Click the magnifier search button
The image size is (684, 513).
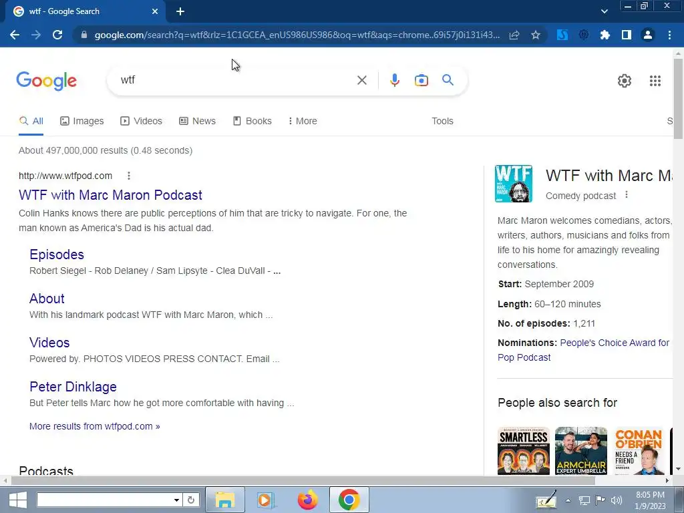click(x=448, y=80)
